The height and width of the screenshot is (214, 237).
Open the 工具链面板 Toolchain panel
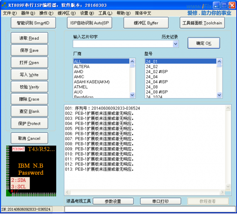click(202, 23)
